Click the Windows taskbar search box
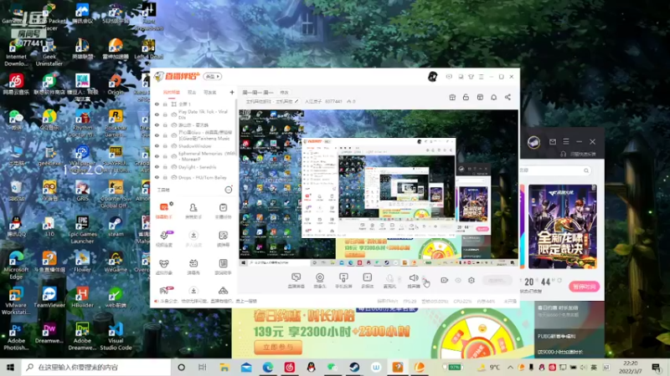This screenshot has height=376, width=670. point(96,367)
